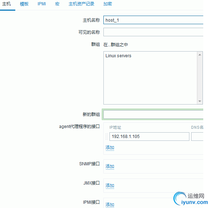Click 添加 under the agent interface
This screenshot has width=210, height=208.
[x=110, y=148]
